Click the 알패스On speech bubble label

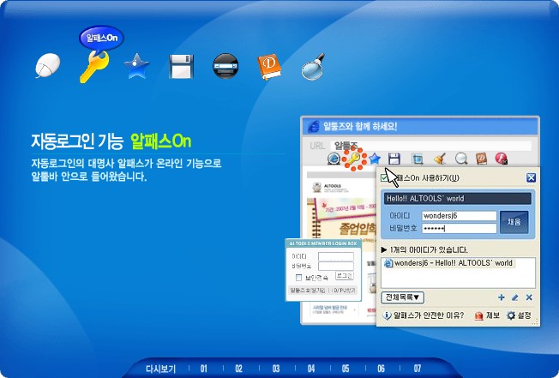pos(102,38)
